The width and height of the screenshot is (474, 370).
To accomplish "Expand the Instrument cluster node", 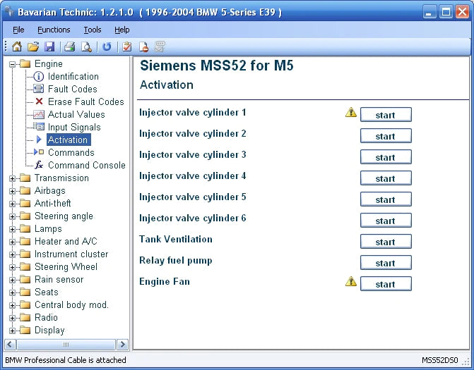I will pos(13,254).
